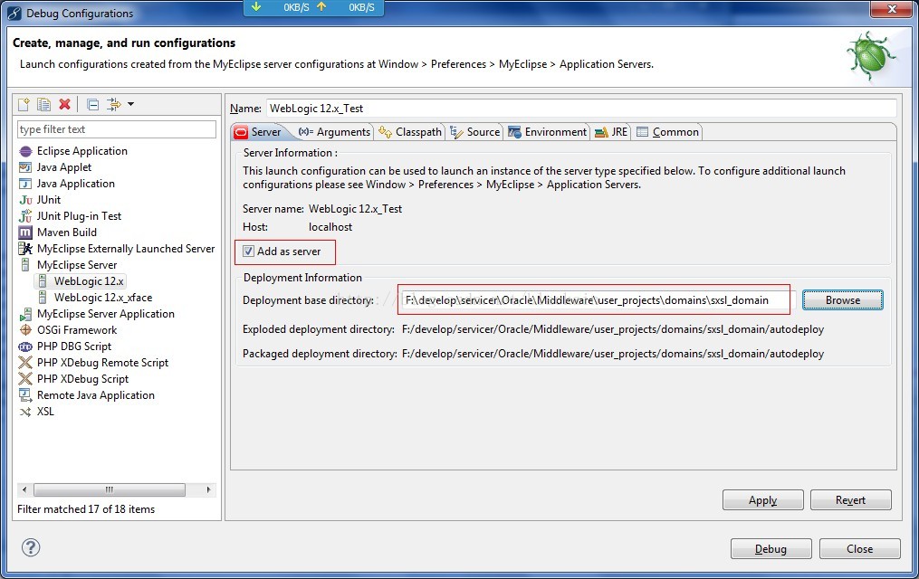The height and width of the screenshot is (579, 919).
Task: Click the MyEclipse Server node icon
Action: click(x=25, y=265)
